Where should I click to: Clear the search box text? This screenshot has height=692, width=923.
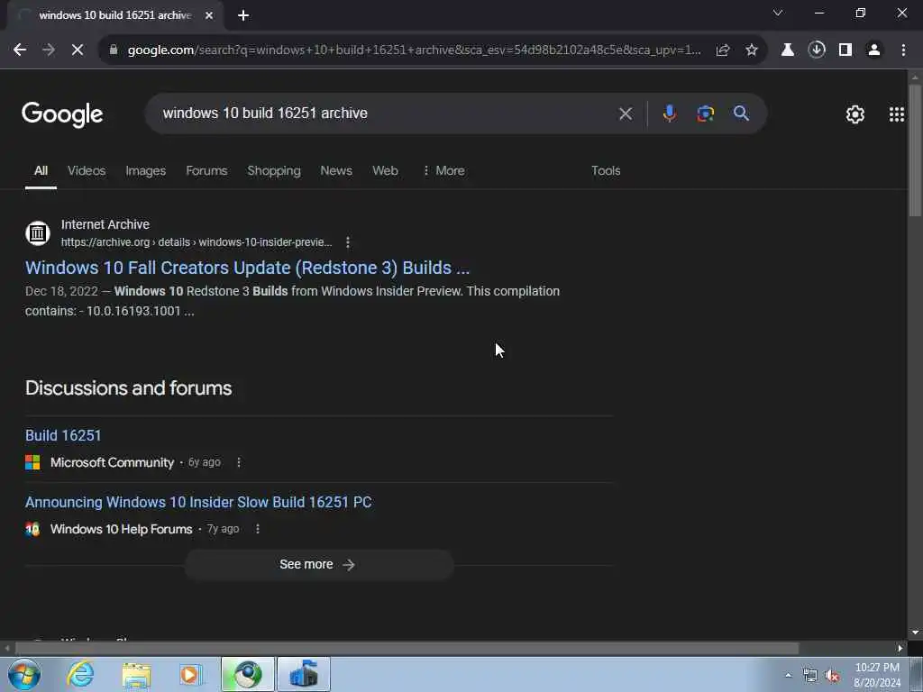tap(626, 114)
